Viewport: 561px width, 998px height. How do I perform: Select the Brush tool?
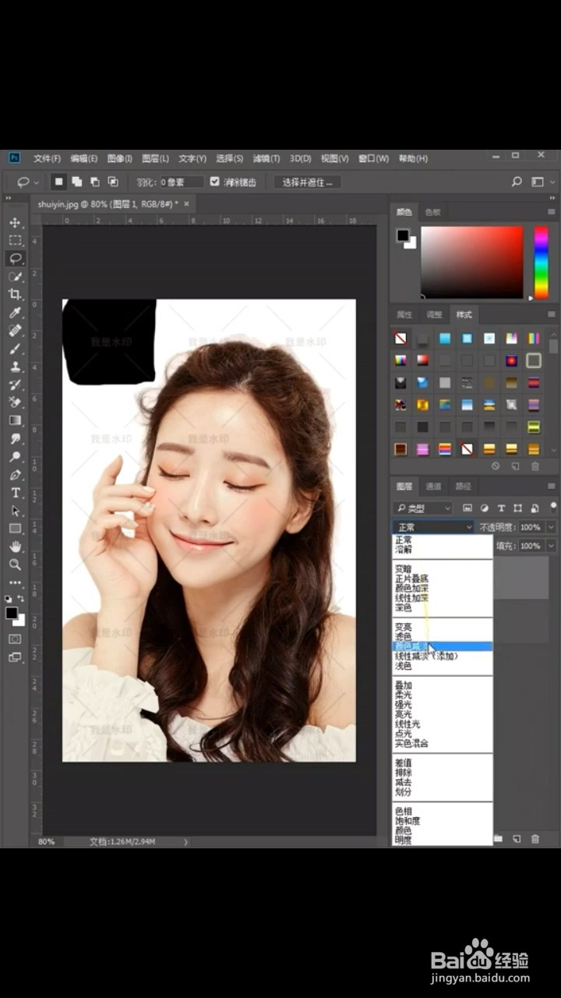click(15, 349)
